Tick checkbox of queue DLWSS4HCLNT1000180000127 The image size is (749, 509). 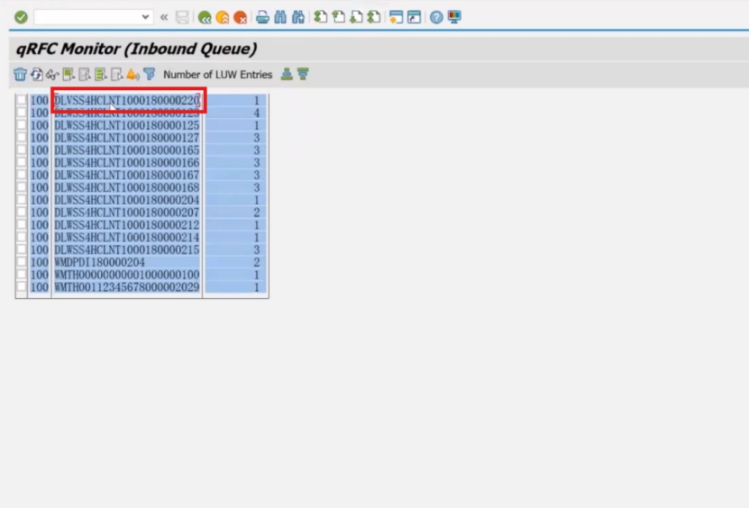coord(22,138)
